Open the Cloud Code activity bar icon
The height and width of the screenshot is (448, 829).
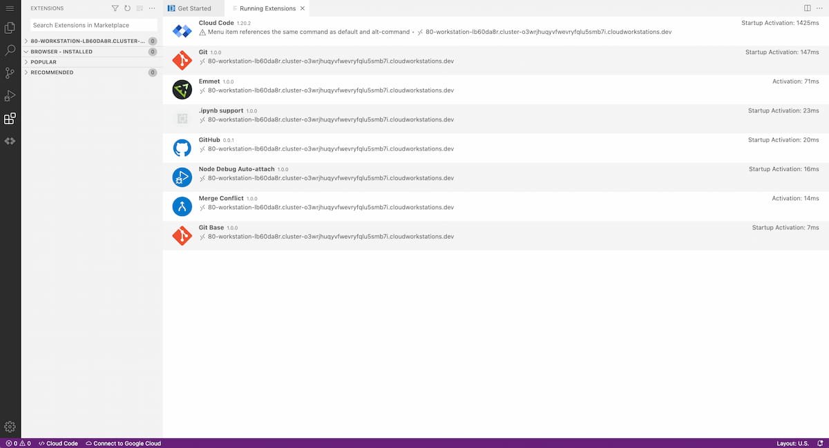[10, 141]
